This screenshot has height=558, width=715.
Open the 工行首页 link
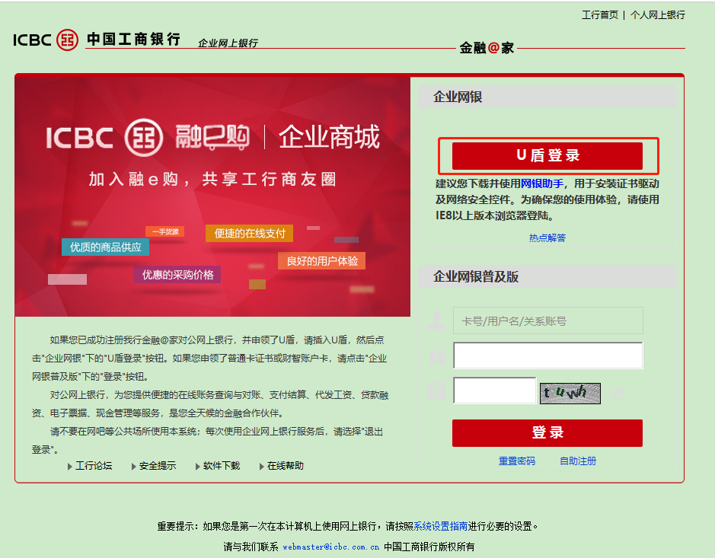(599, 15)
